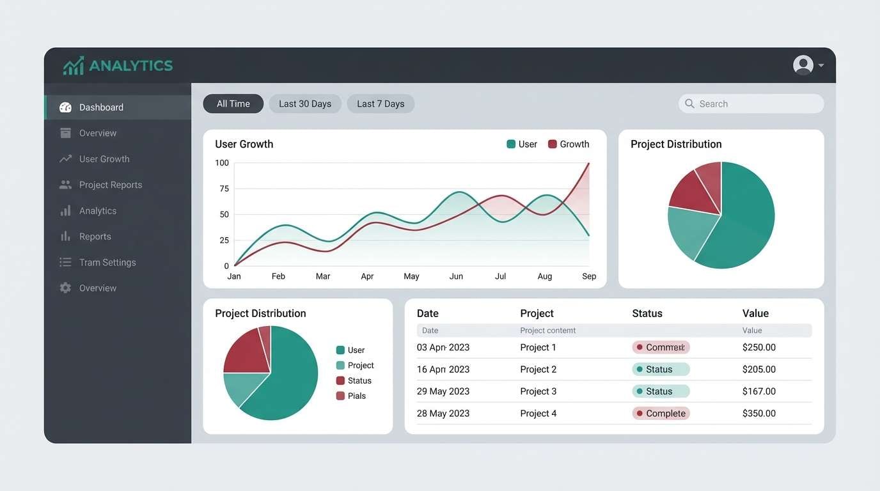Screen dimensions: 880x491
Task: Expand the Status pill for Project 2
Action: coord(661,369)
